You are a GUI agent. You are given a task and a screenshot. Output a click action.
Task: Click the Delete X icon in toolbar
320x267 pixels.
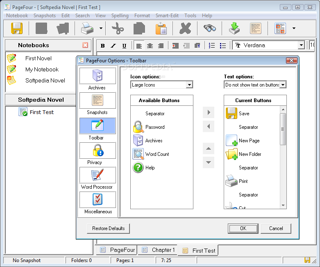coord(185,28)
